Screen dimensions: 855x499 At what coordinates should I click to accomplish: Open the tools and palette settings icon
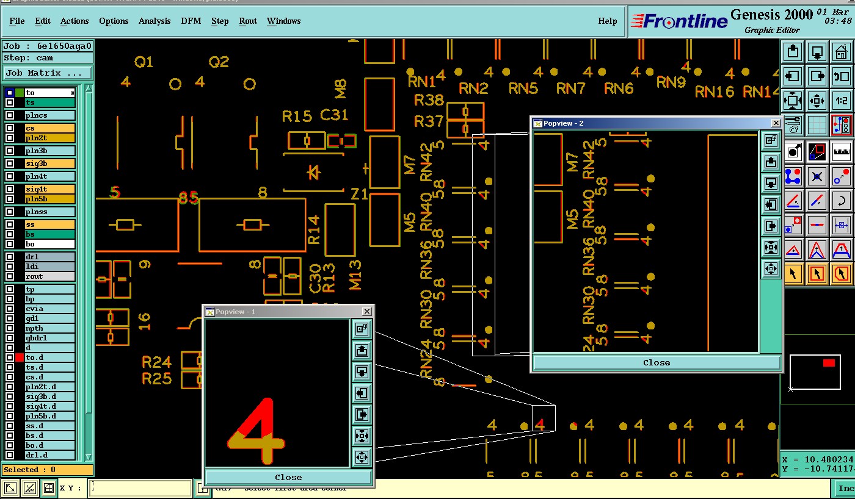pos(793,126)
